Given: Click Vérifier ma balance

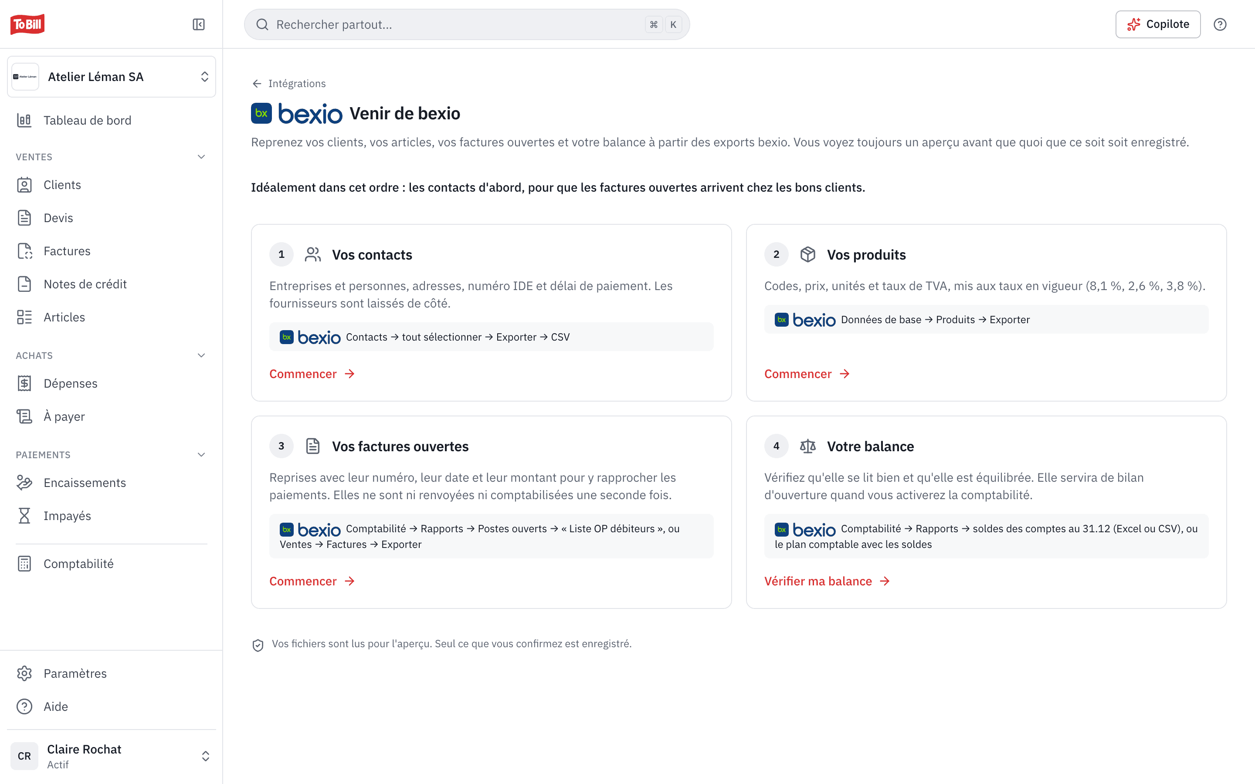Looking at the screenshot, I should [827, 581].
